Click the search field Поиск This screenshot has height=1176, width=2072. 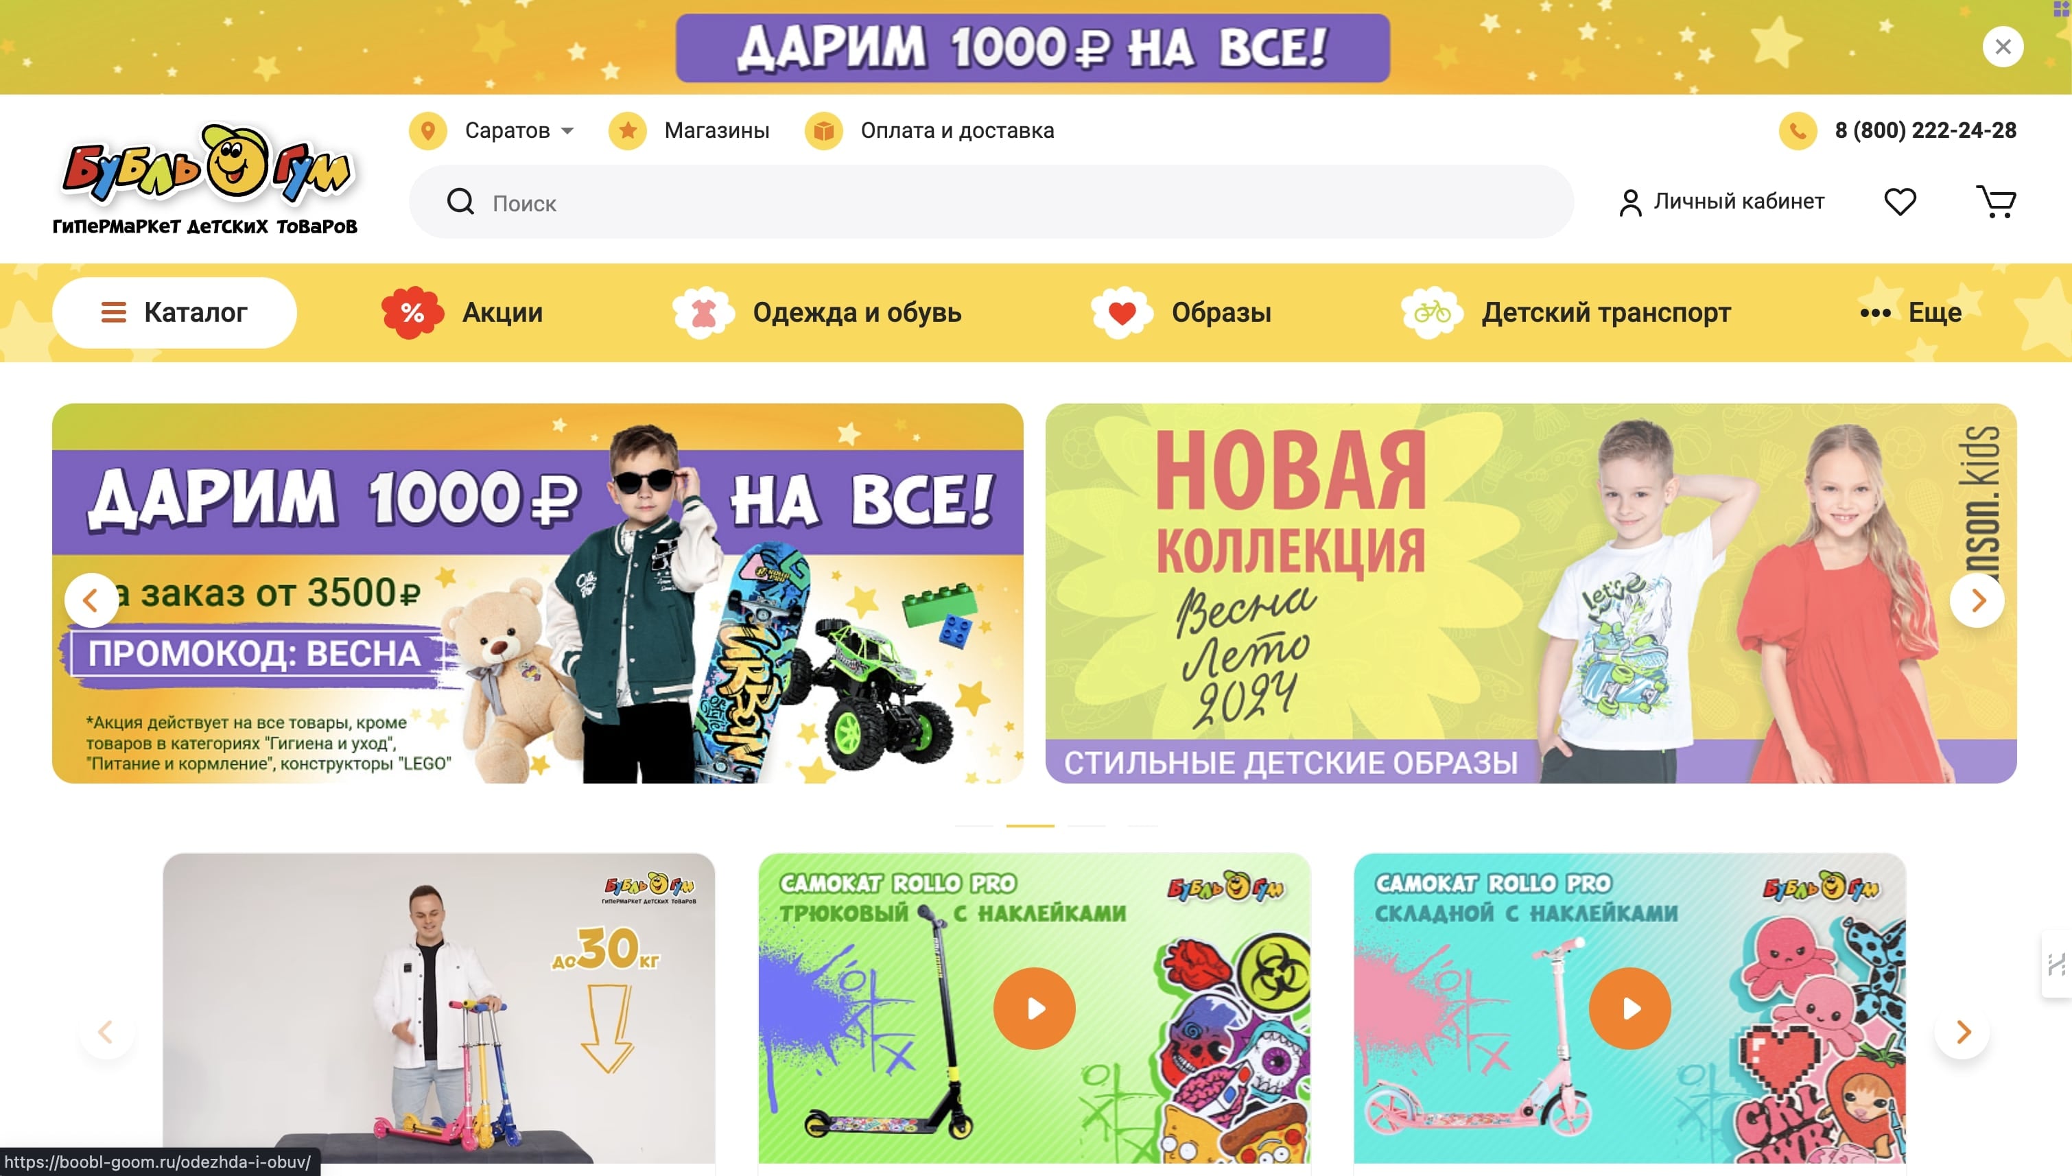991,202
